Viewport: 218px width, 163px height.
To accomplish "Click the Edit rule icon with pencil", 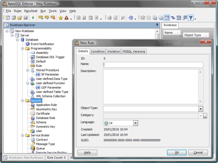I will click(47, 18).
